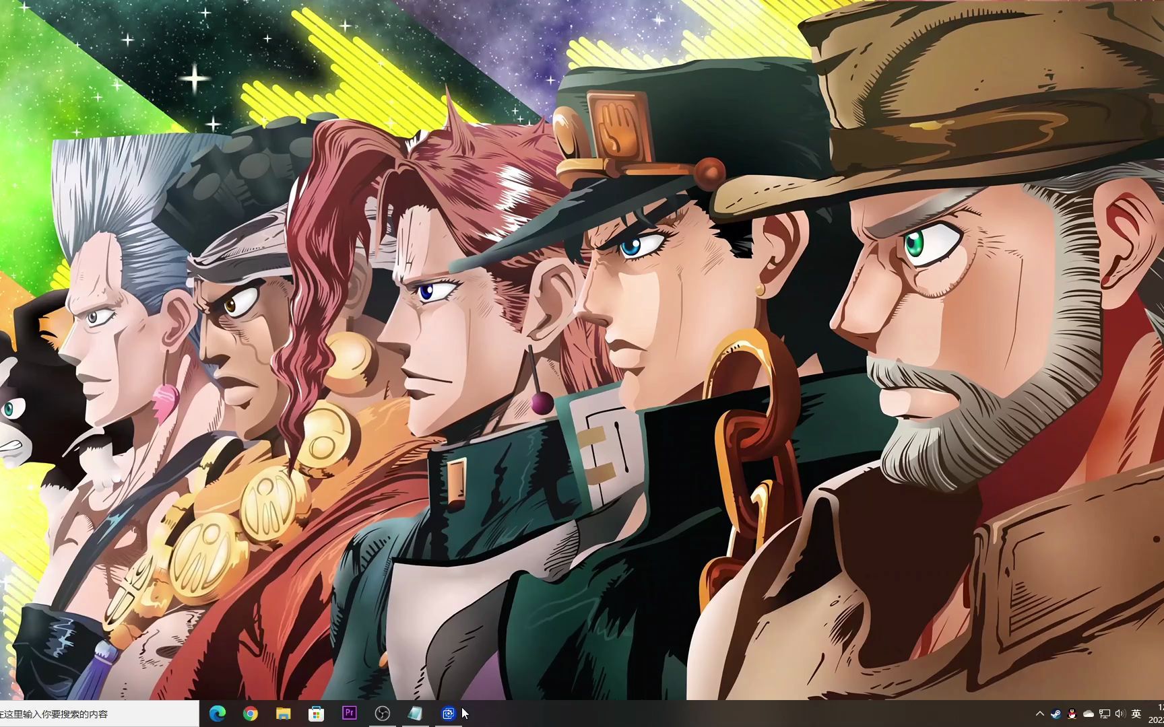Open Steam from the system tray
1164x727 pixels.
[x=1056, y=714]
